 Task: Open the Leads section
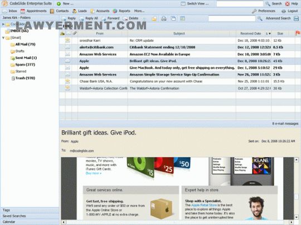point(80,11)
